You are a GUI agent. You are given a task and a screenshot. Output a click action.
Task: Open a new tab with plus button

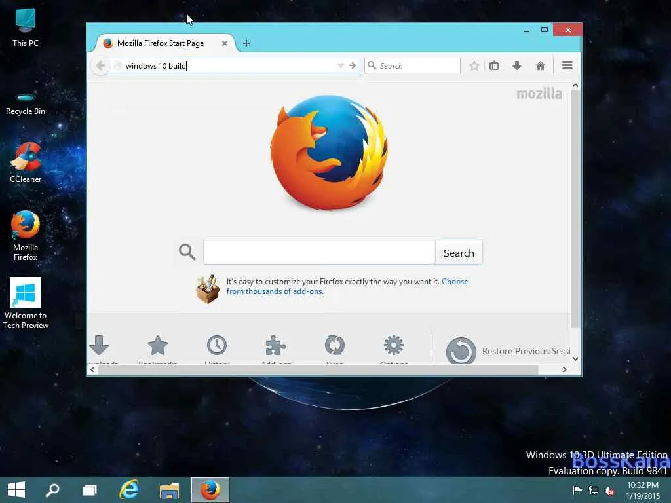(246, 43)
